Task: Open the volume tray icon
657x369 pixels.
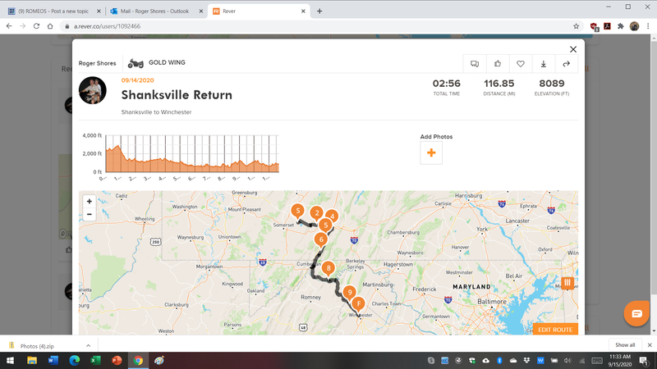Action: (x=567, y=360)
